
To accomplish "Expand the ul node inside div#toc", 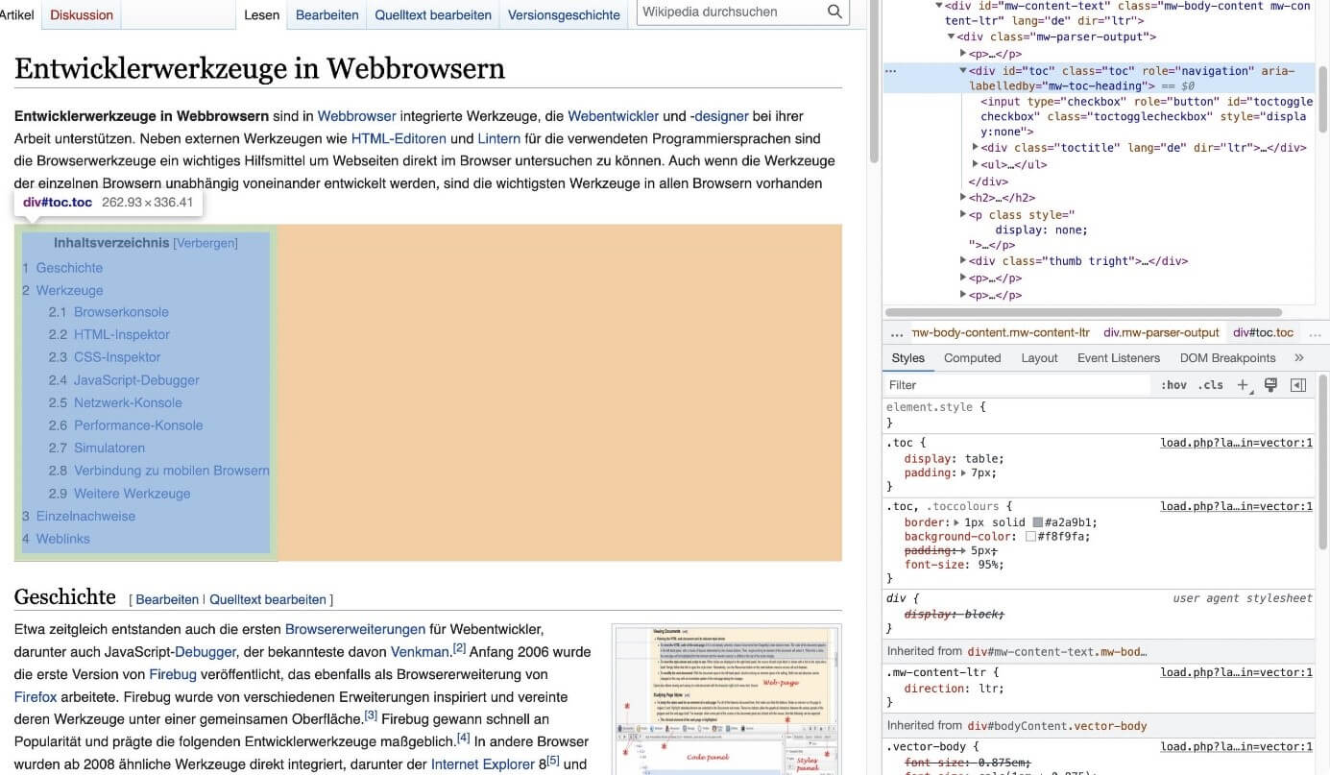I will coord(975,164).
